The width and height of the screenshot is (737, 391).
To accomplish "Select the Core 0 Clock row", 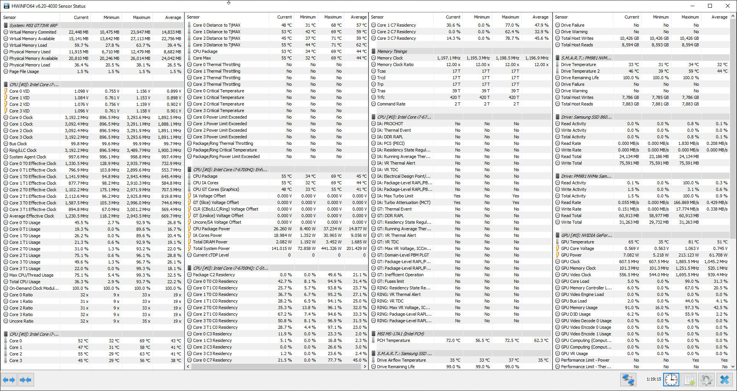I will tap(92, 117).
